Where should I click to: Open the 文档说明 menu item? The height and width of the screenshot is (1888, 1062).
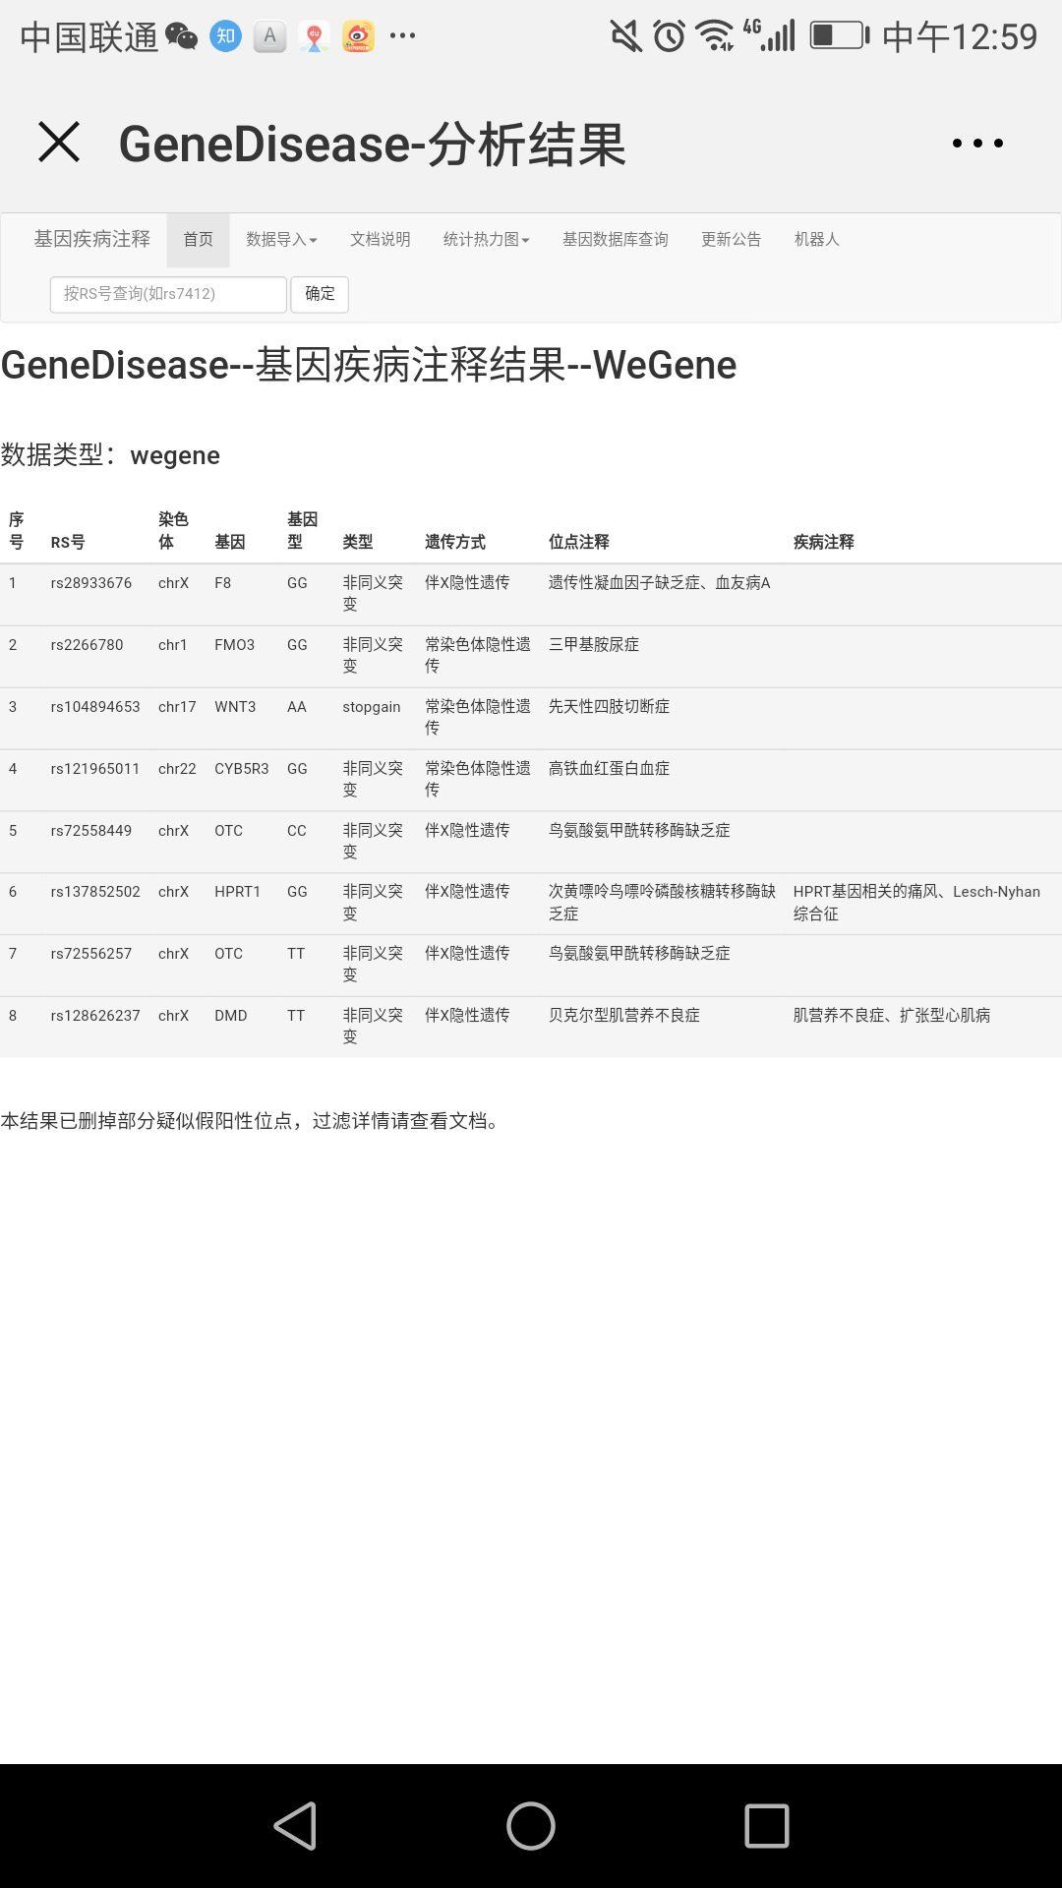click(381, 240)
